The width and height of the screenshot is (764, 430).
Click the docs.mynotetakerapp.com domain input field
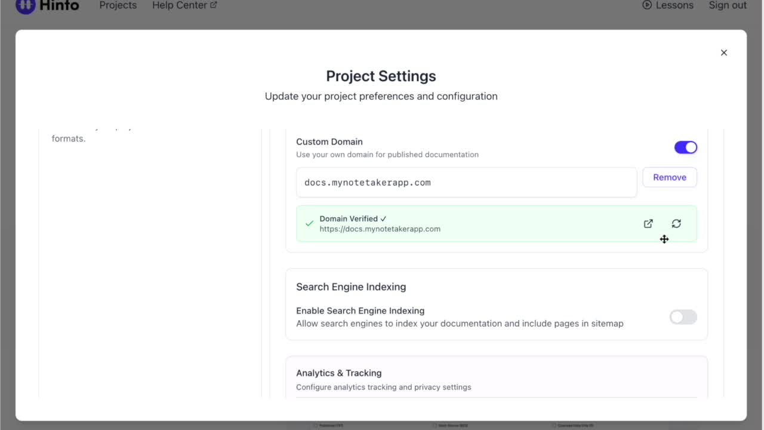click(466, 183)
